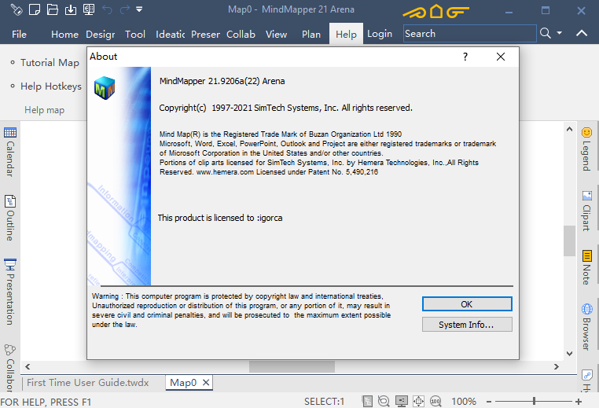Click the fit-to-screen icon in status bar
This screenshot has width=599, height=408.
419,401
